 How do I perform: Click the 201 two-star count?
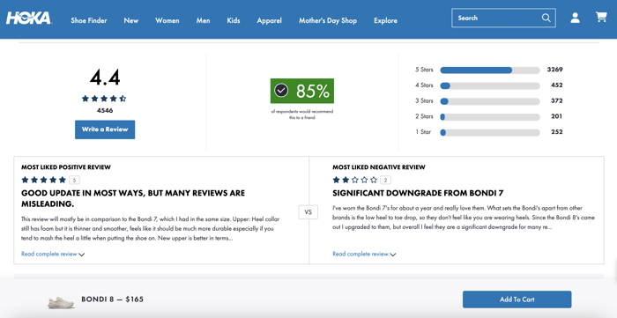click(557, 116)
